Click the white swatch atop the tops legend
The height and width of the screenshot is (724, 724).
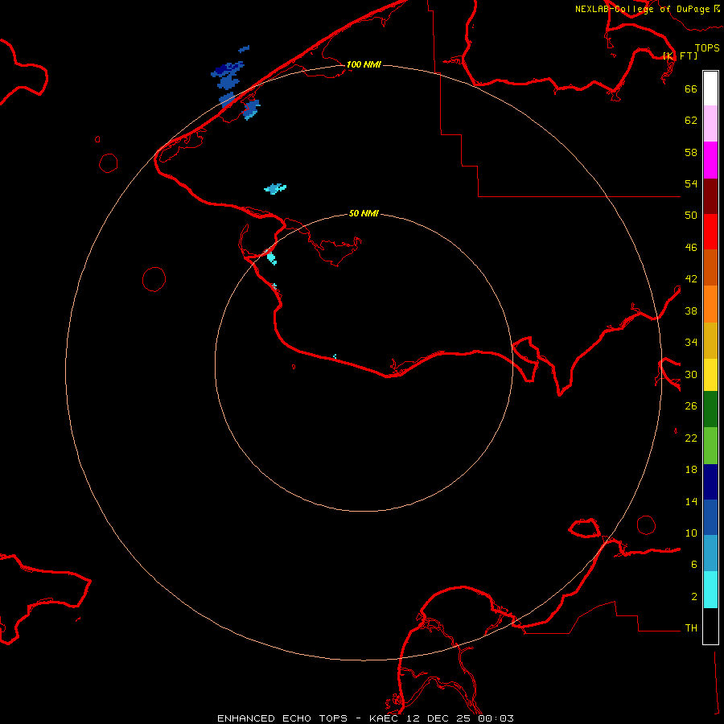click(x=710, y=88)
